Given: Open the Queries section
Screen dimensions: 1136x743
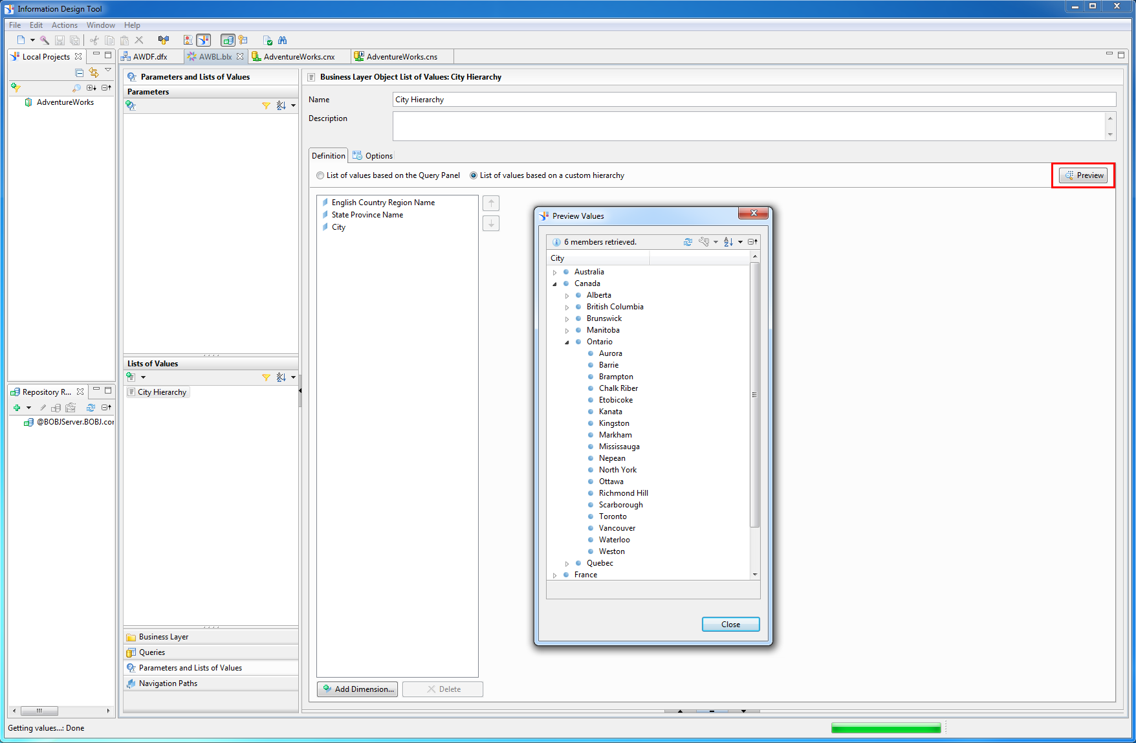Looking at the screenshot, I should click(211, 652).
